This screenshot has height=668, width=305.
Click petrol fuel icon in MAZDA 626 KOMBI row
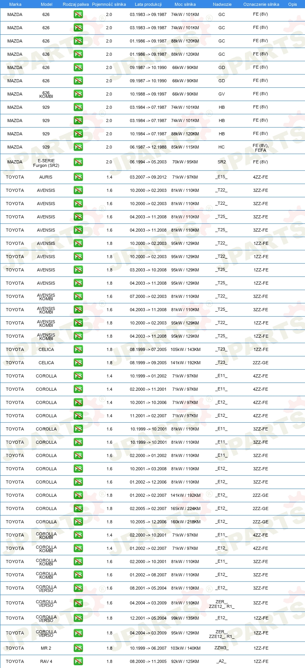[x=78, y=94]
